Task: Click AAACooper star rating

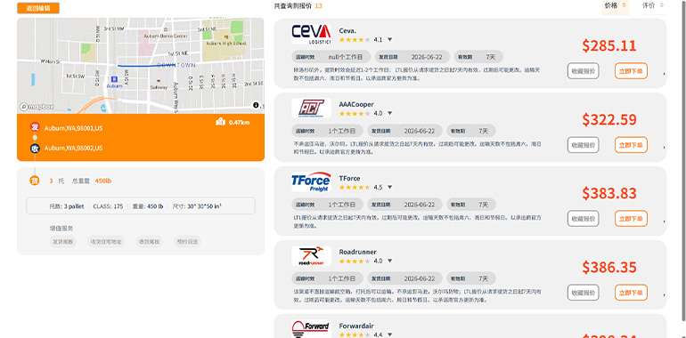Action: 355,114
